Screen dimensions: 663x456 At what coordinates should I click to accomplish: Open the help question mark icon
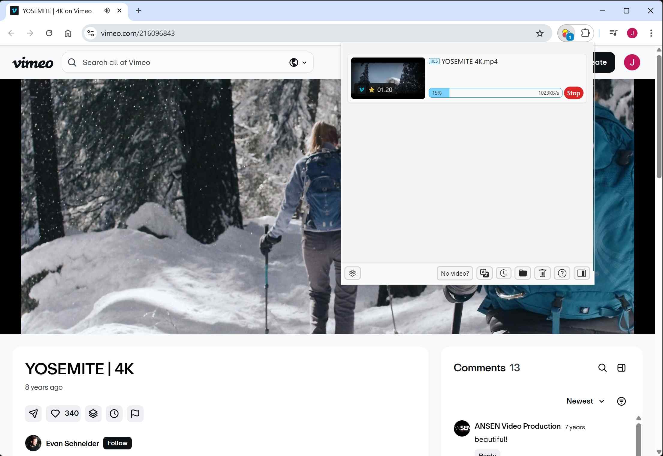(x=562, y=273)
